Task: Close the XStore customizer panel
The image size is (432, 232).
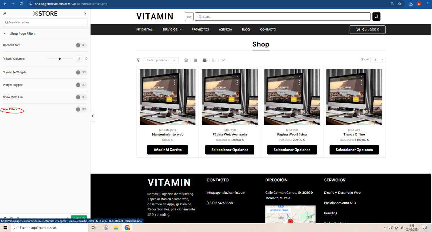Action: [85, 14]
